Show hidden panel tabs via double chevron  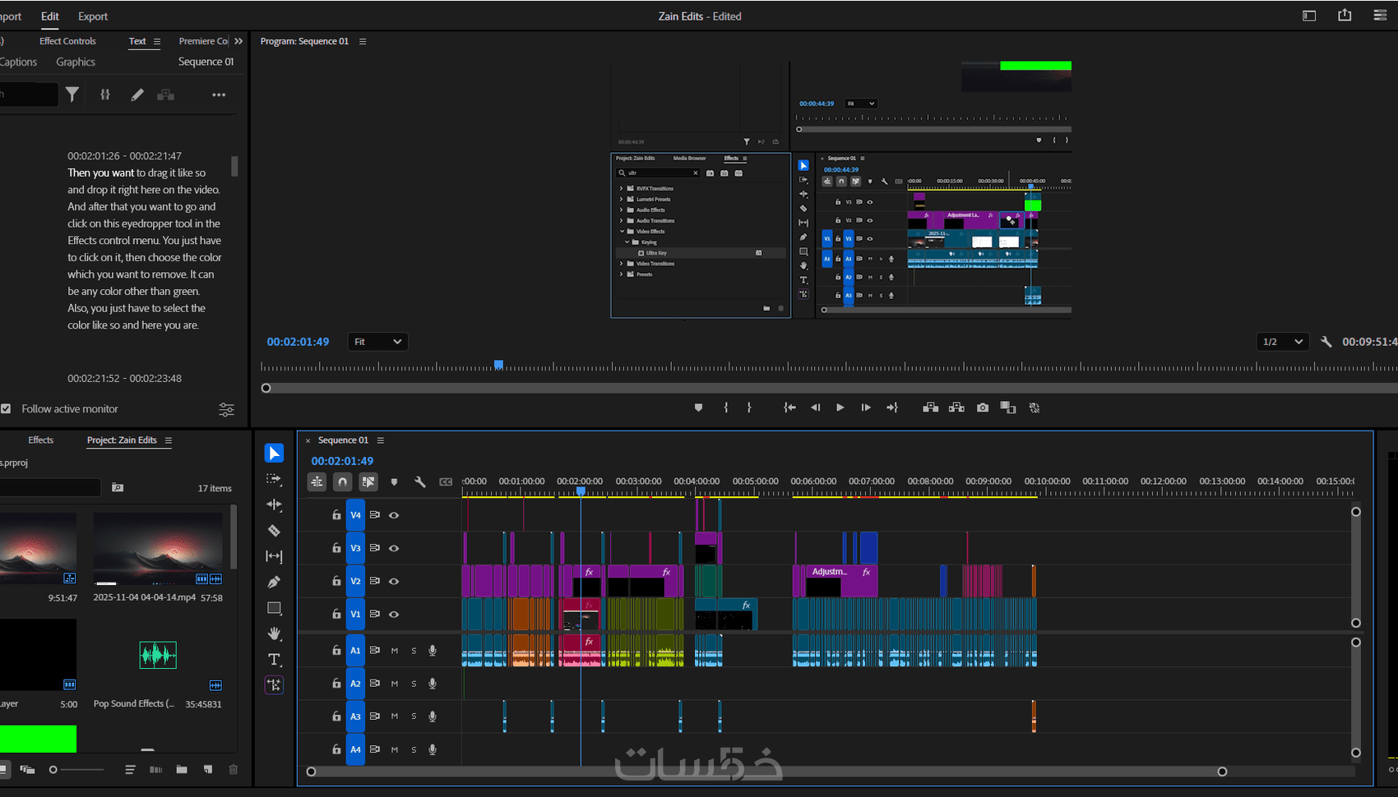(238, 41)
